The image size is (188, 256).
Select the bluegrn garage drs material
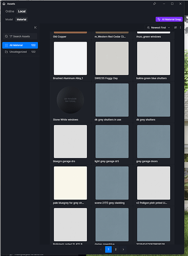tap(70, 141)
